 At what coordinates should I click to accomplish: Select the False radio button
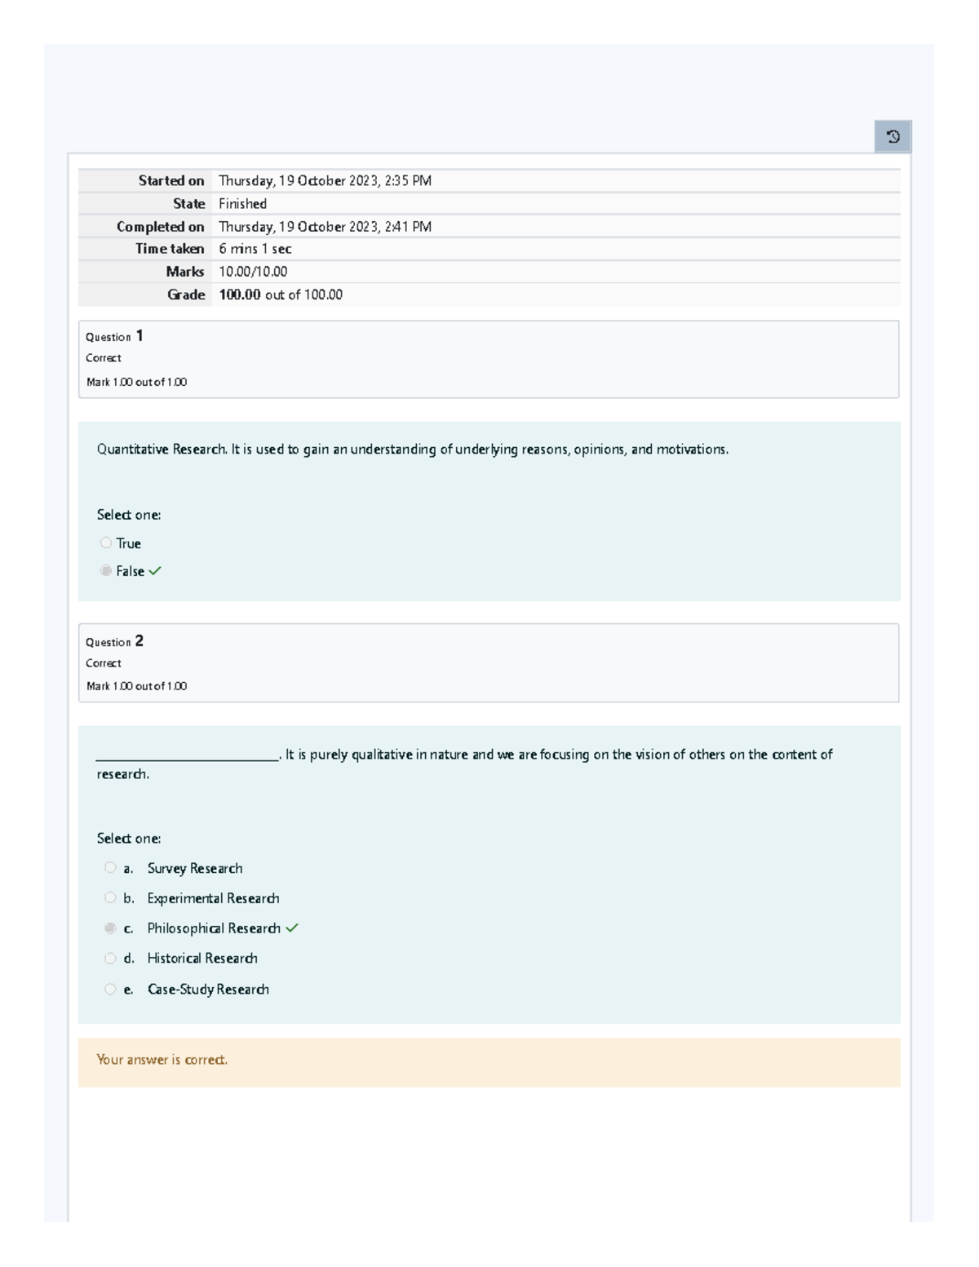coord(106,571)
